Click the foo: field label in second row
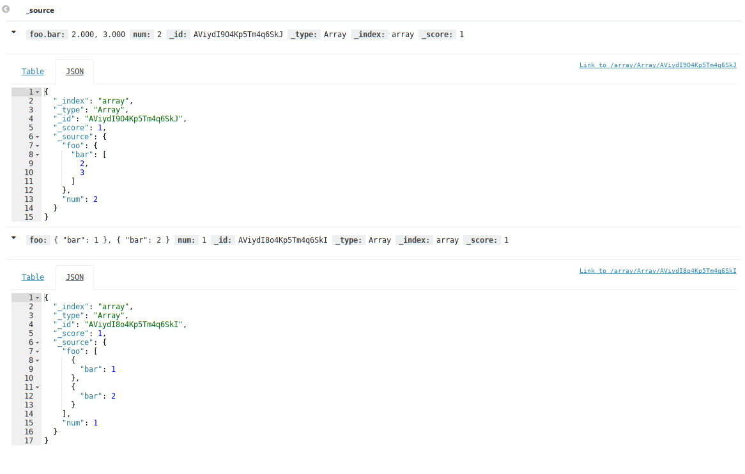 [38, 240]
